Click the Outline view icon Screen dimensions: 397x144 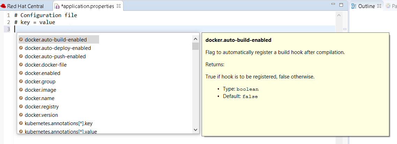click(x=354, y=6)
